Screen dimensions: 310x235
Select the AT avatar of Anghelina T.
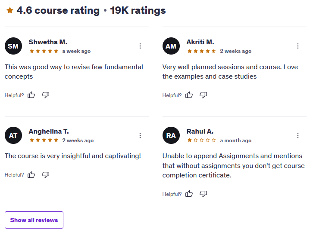[x=13, y=135]
